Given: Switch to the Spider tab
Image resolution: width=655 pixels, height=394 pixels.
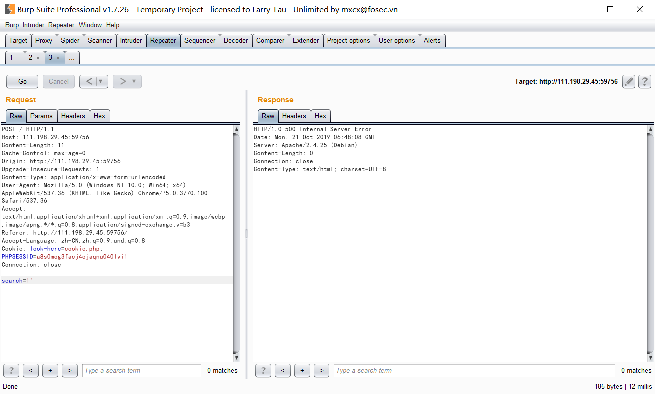Looking at the screenshot, I should pos(70,41).
